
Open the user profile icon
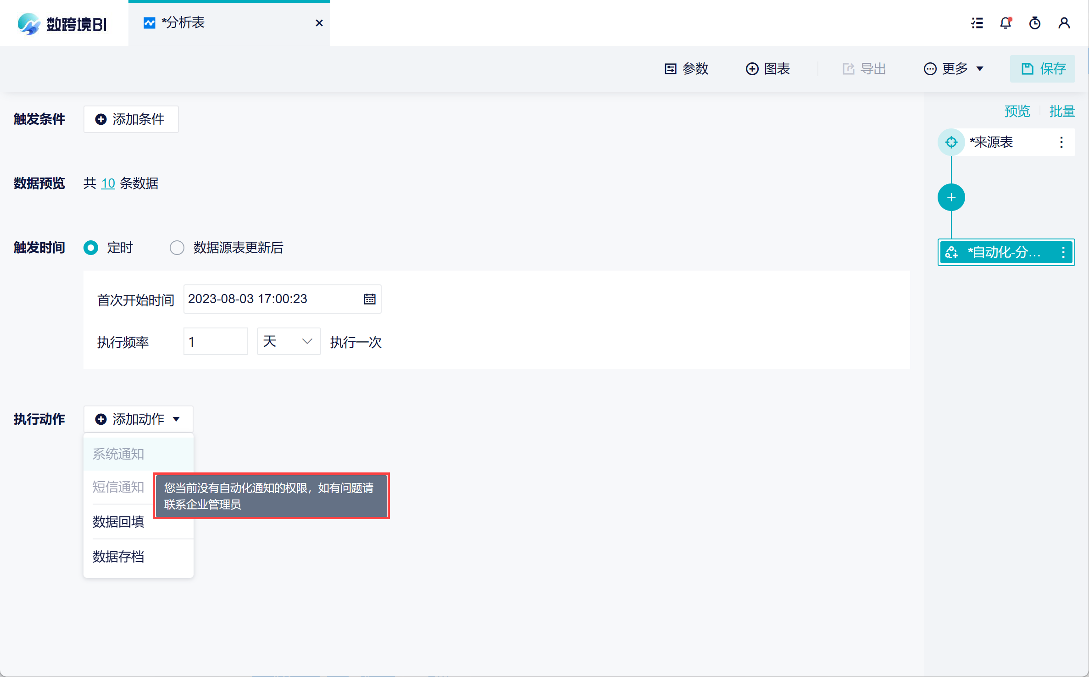coord(1064,23)
